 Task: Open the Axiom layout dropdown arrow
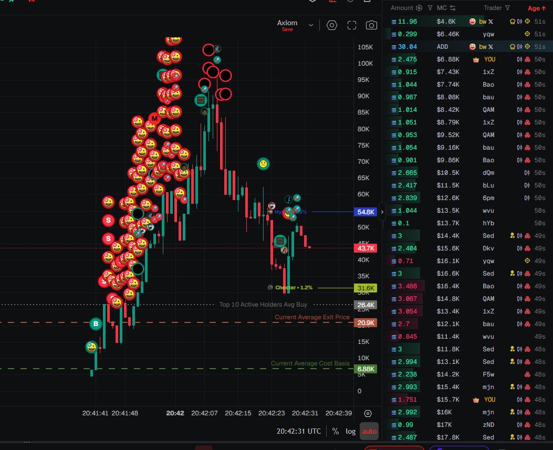311,25
